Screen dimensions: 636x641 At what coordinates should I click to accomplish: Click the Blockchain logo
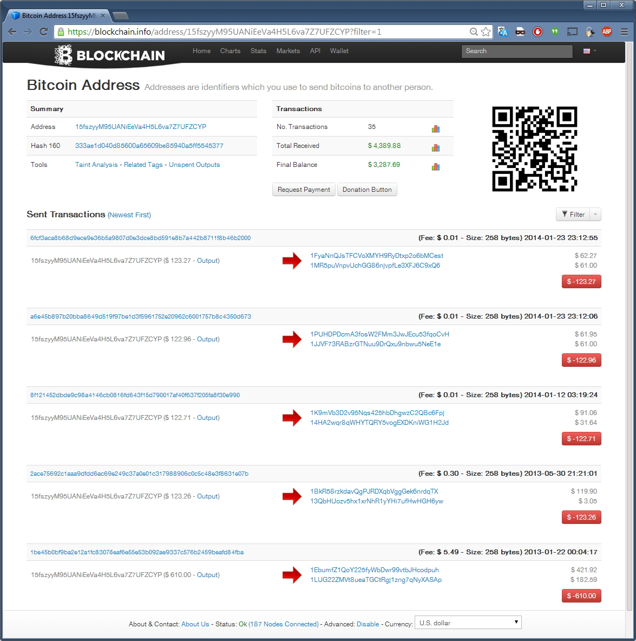[x=109, y=55]
